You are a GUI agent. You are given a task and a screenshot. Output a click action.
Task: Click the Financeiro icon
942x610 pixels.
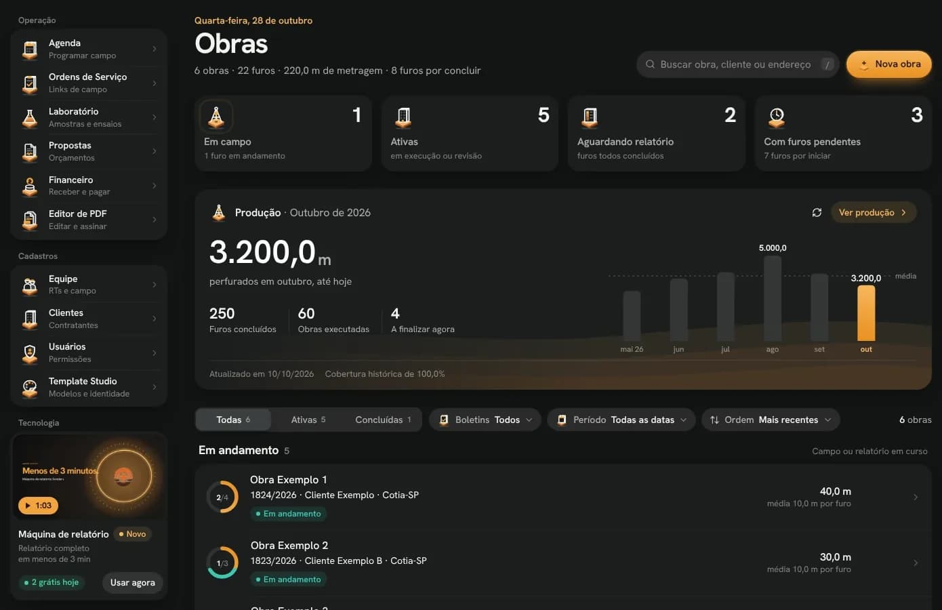[x=30, y=186]
